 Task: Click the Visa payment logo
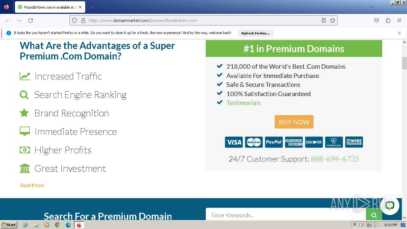(234, 142)
